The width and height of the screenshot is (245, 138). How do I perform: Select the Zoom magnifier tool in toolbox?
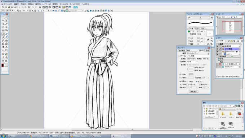pyautogui.click(x=6, y=61)
